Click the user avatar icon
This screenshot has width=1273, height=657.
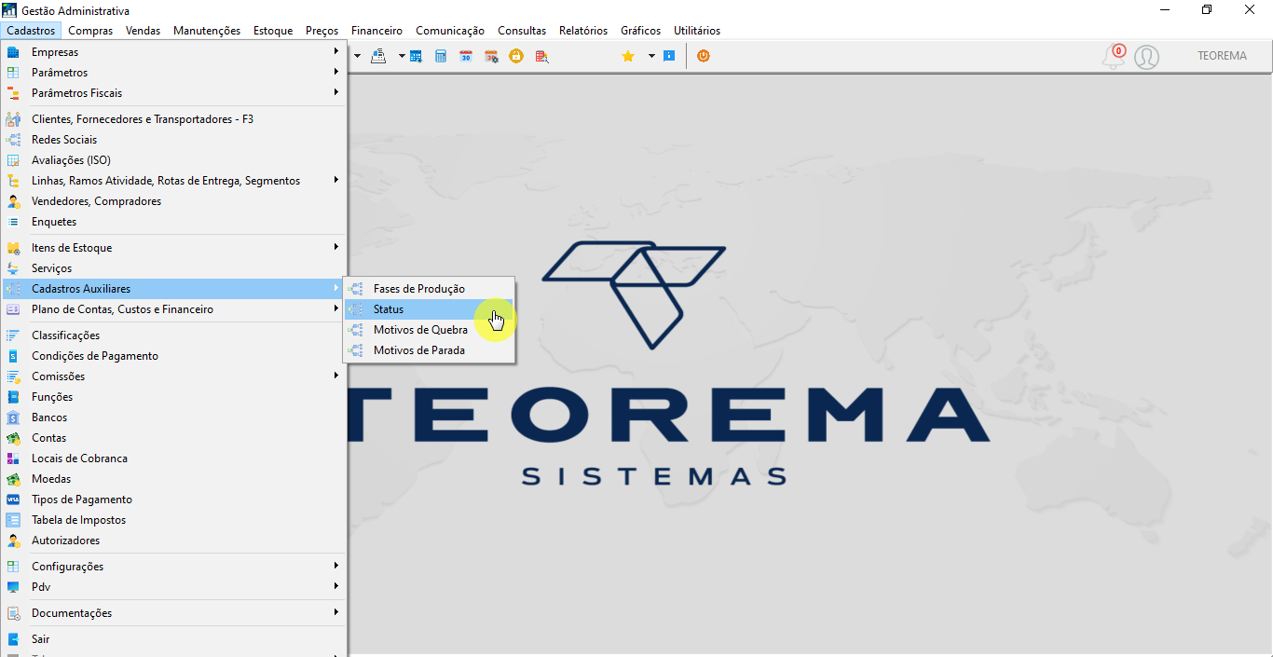1147,57
